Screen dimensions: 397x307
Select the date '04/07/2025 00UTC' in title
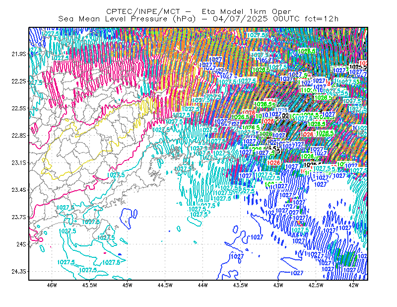click(x=256, y=19)
